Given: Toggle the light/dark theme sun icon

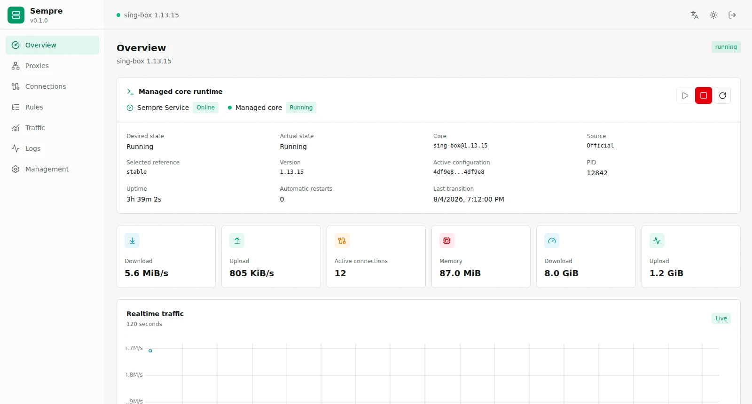Looking at the screenshot, I should (713, 15).
